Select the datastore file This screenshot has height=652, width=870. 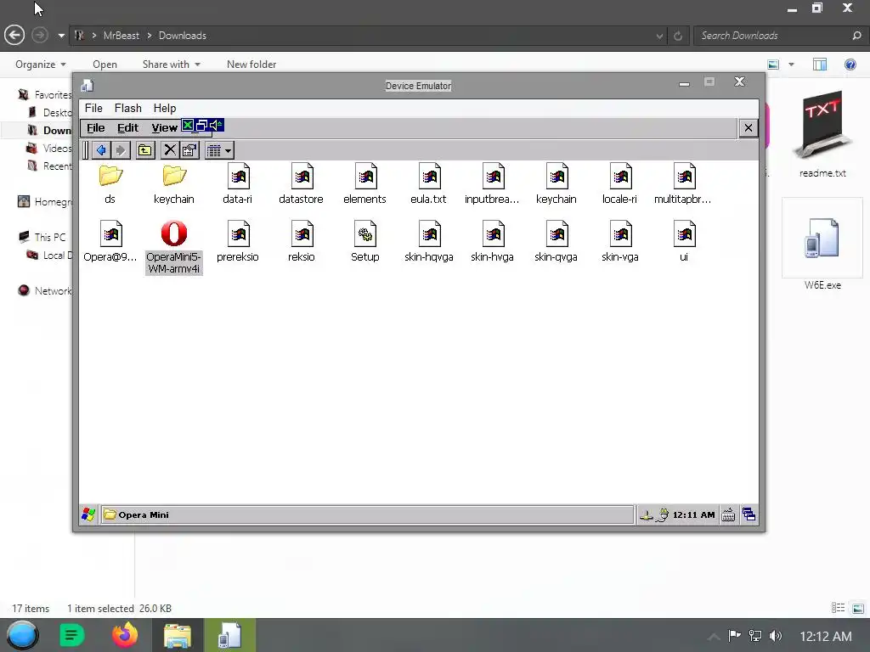(302, 184)
